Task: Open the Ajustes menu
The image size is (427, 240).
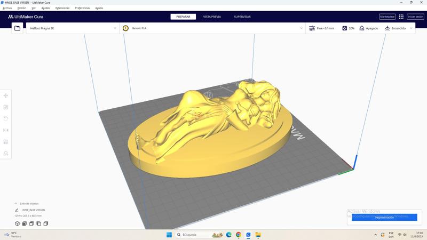Action: point(45,8)
